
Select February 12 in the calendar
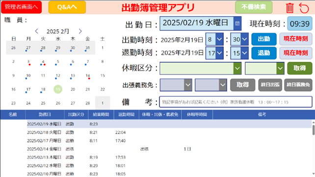point(58,76)
